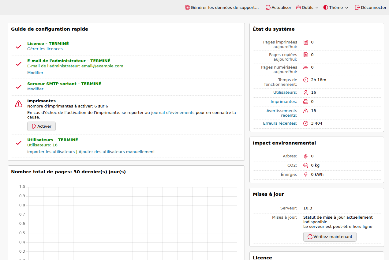Click the Impact environnemental panel title

point(284,143)
